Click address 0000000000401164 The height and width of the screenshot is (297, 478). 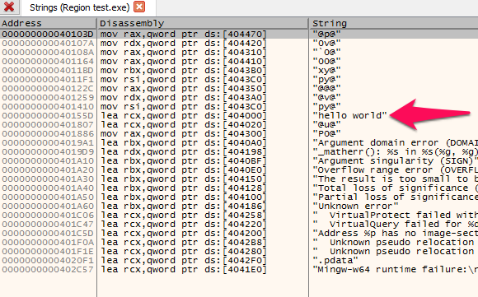(48, 61)
